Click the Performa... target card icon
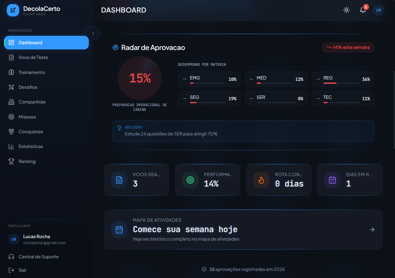The height and width of the screenshot is (278, 395). click(x=190, y=180)
